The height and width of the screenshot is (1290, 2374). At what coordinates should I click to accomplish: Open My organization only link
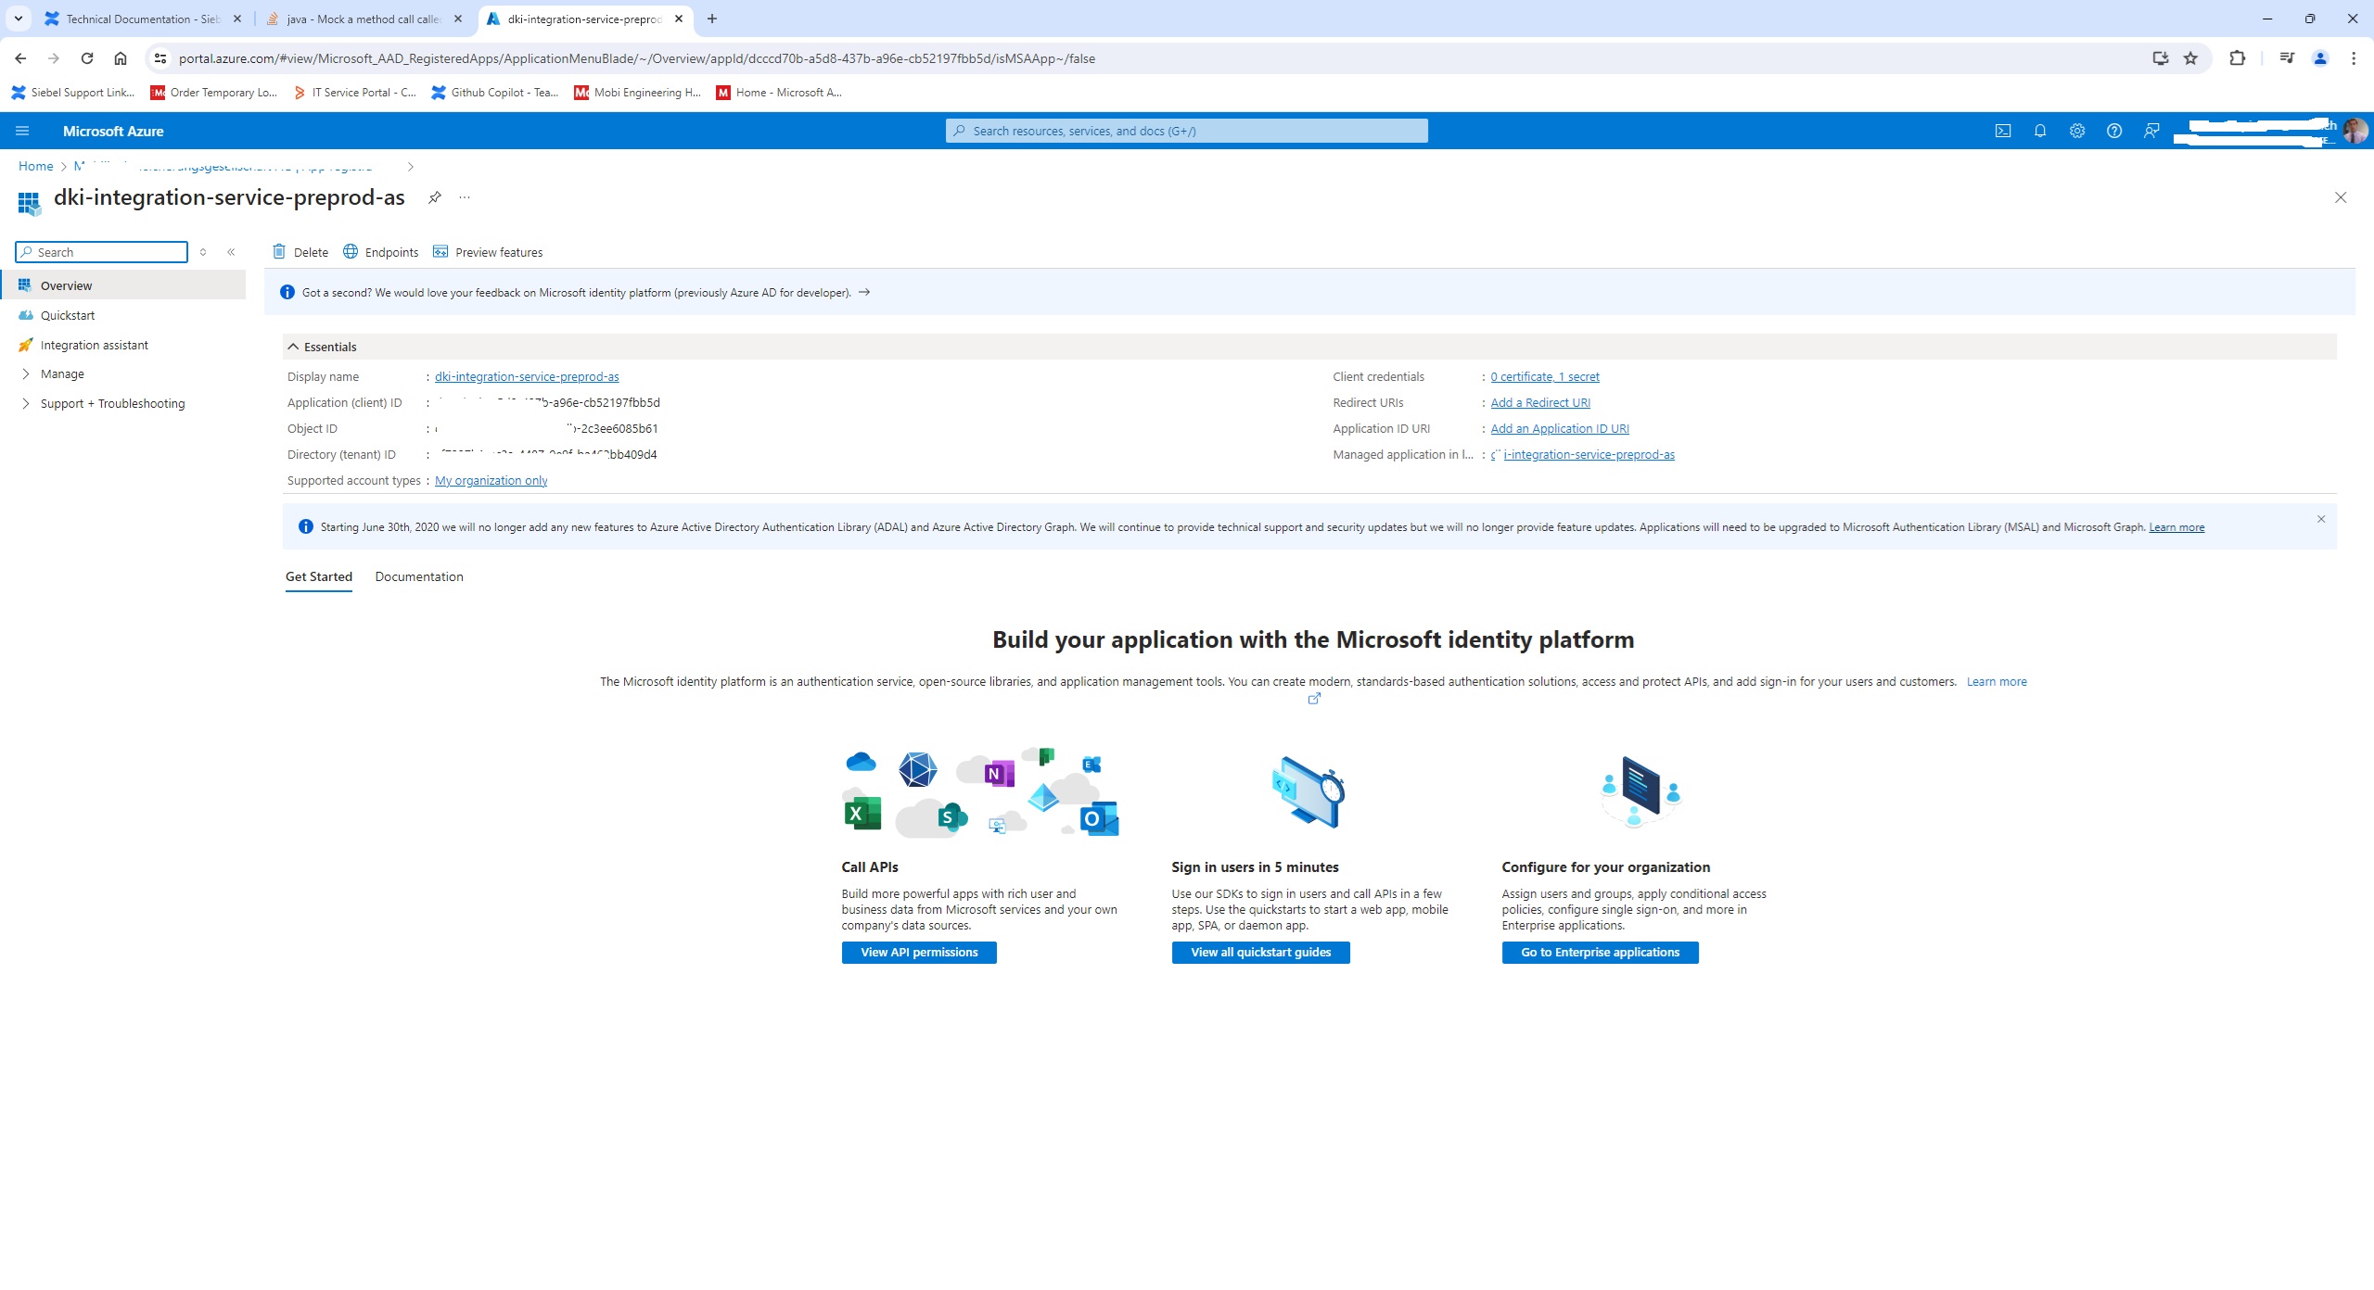(x=491, y=480)
